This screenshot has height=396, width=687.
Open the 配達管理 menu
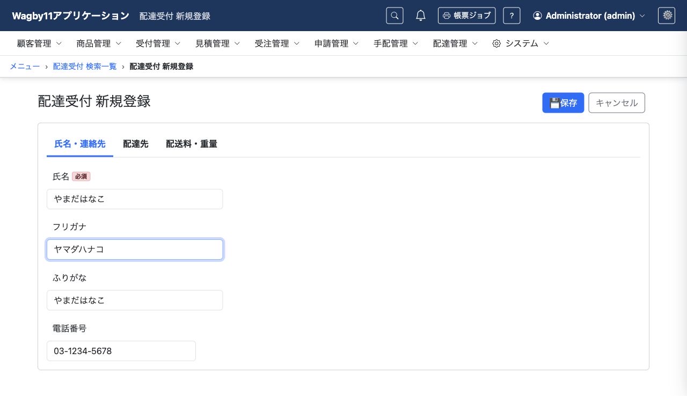click(x=456, y=43)
